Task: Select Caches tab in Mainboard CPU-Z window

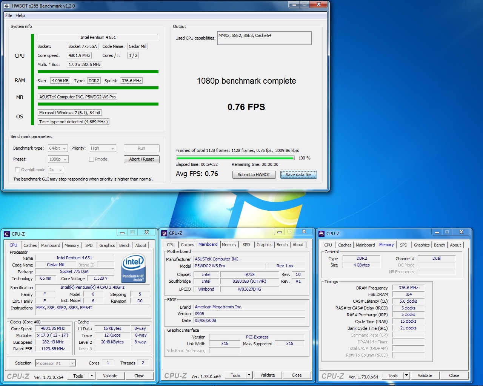Action: (x=188, y=245)
